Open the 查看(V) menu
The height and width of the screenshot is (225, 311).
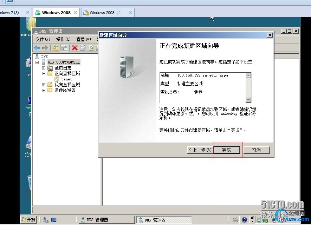tap(84, 39)
